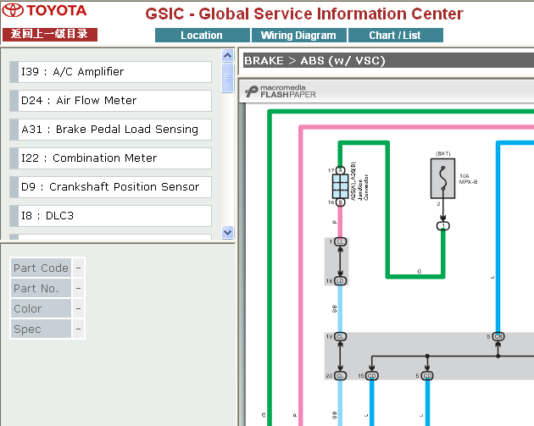This screenshot has width=534, height=426.
Task: Open the Chart / List tab
Action: 395,35
